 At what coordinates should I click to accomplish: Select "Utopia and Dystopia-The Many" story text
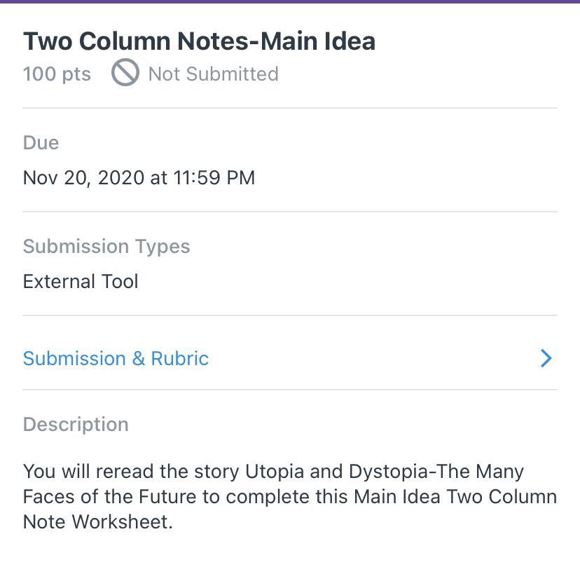pyautogui.click(x=384, y=471)
